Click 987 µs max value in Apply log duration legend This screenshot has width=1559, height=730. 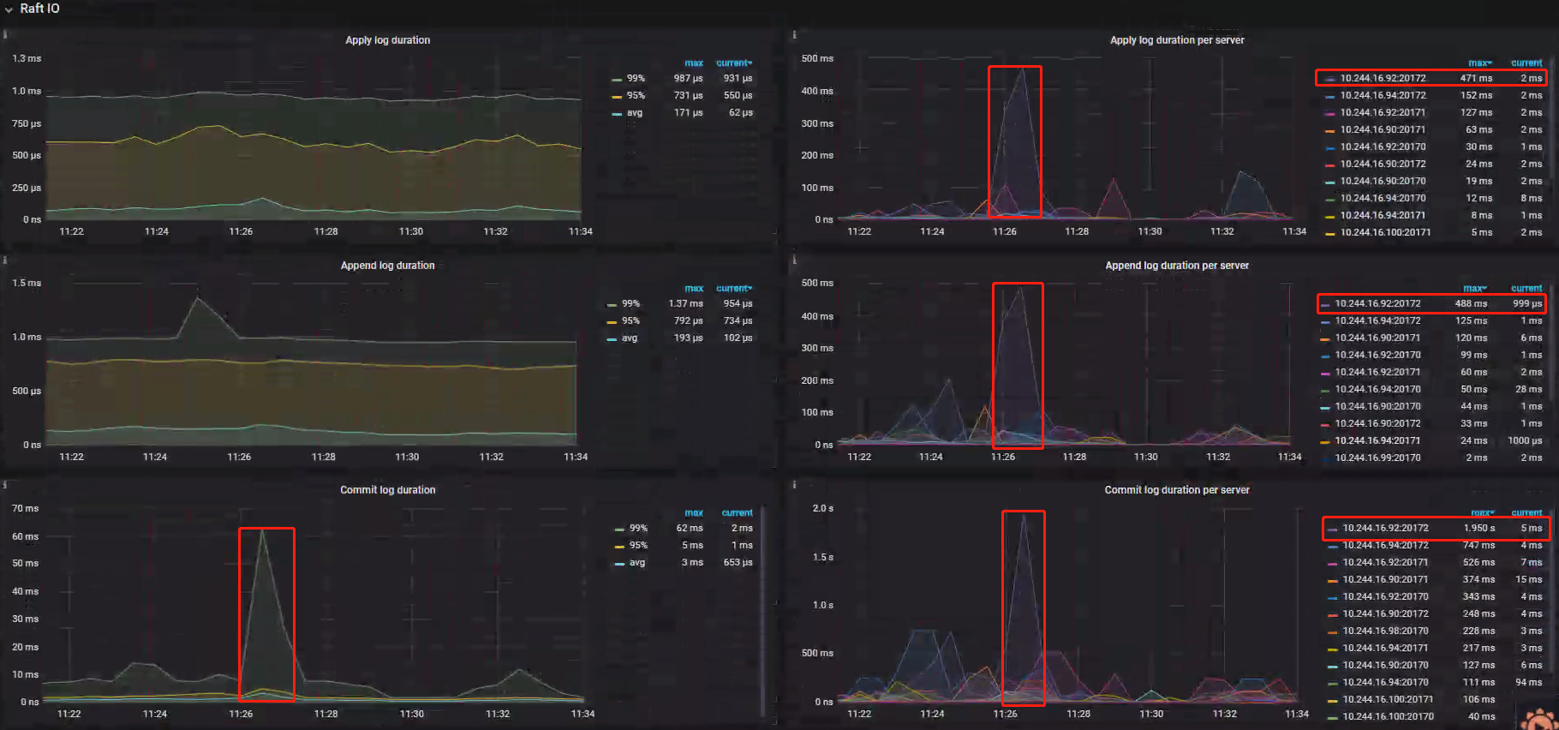[688, 79]
